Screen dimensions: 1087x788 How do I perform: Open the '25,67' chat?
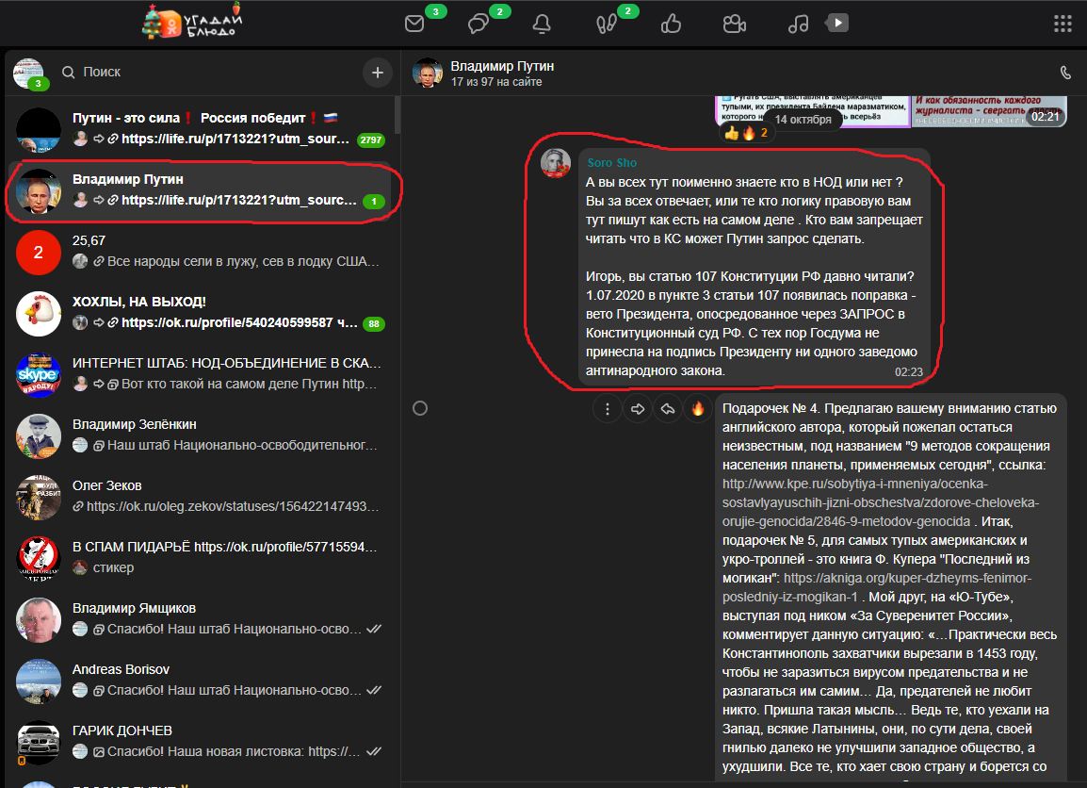tap(201, 251)
